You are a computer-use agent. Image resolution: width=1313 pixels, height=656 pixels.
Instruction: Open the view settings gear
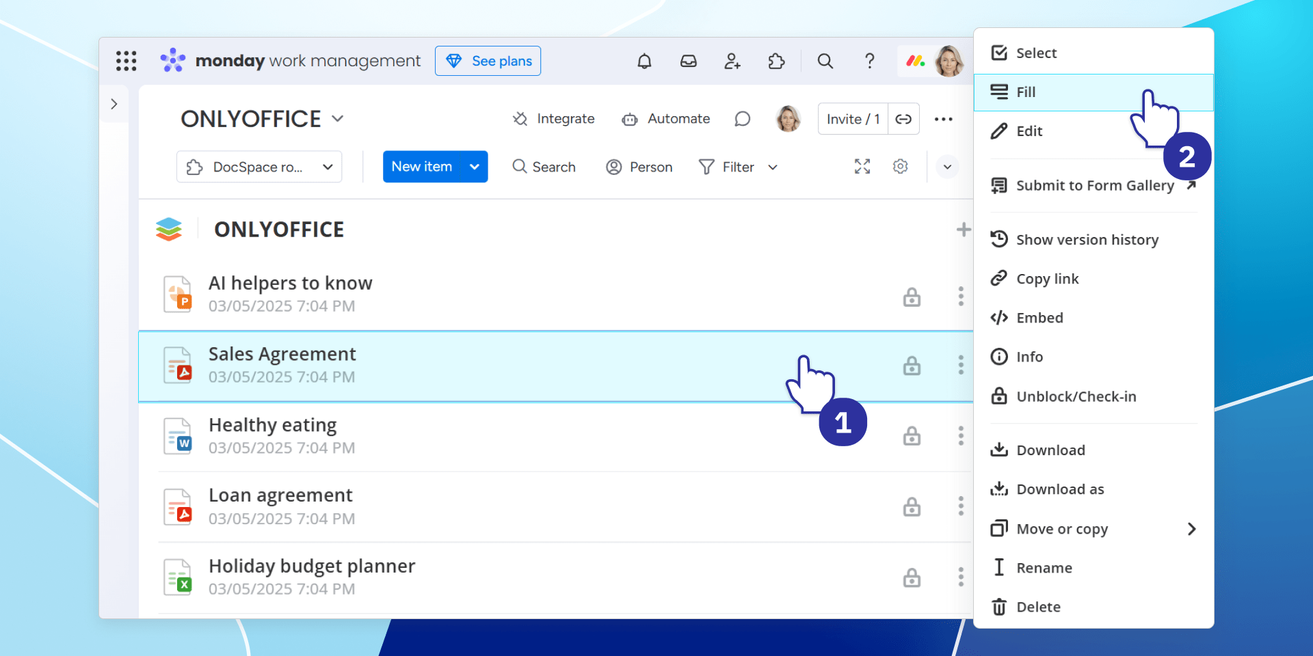901,166
